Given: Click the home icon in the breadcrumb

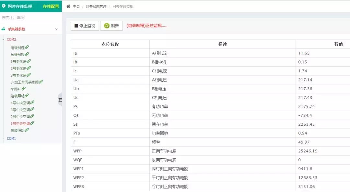Looking at the screenshot, I should [68, 6].
